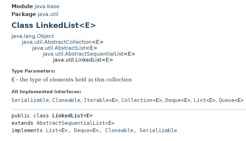The image size is (246, 141).
Task: Click the Class LinkedList<E> heading
Action: tap(53, 25)
